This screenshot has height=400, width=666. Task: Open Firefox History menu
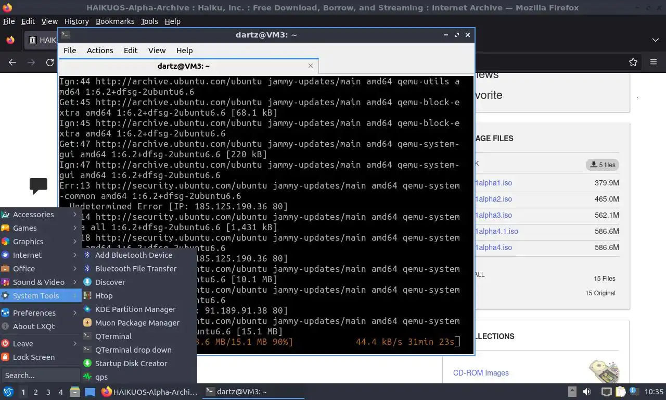(76, 21)
